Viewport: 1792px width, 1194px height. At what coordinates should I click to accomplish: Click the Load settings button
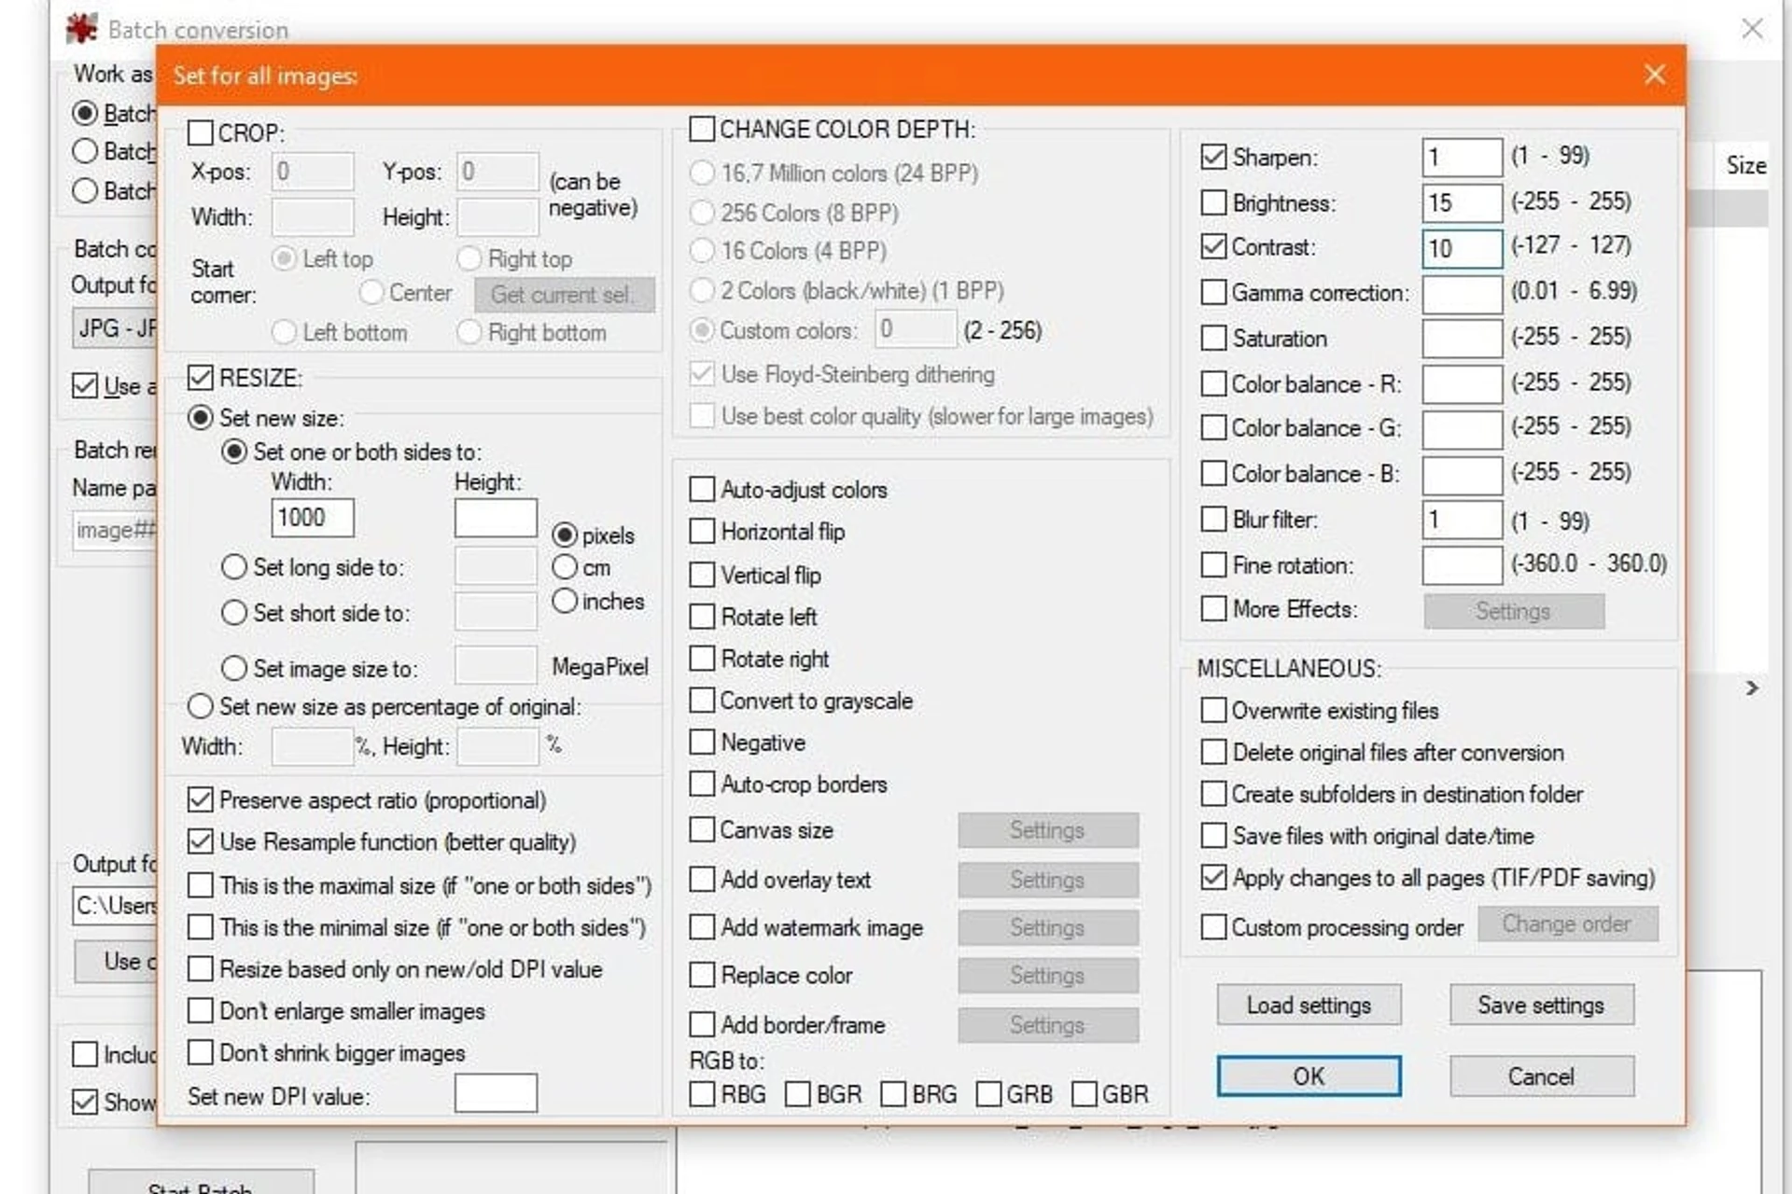pos(1309,1005)
